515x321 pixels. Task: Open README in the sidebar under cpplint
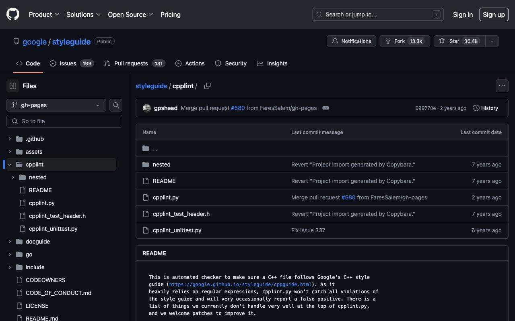40,190
